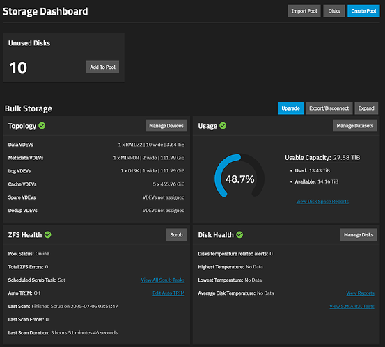Click the Edit Auto TRIM link
385x347 pixels.
168,293
